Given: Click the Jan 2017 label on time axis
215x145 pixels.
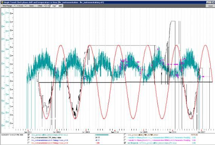Looking at the screenshot, I should tap(201, 132).
